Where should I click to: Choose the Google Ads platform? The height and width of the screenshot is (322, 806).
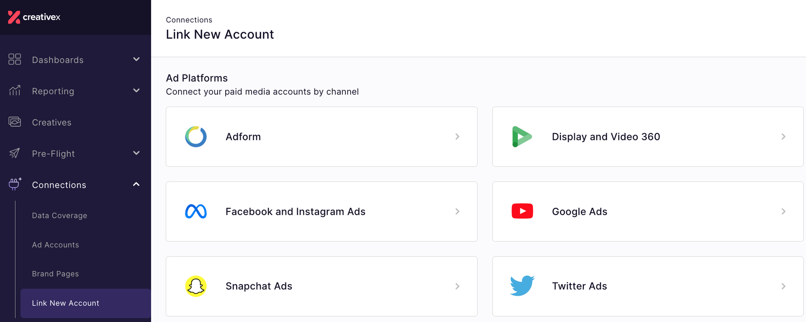click(648, 211)
